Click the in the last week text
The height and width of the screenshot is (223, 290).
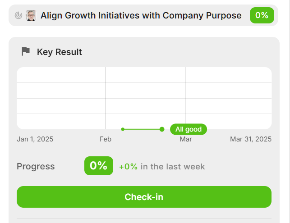(x=173, y=167)
